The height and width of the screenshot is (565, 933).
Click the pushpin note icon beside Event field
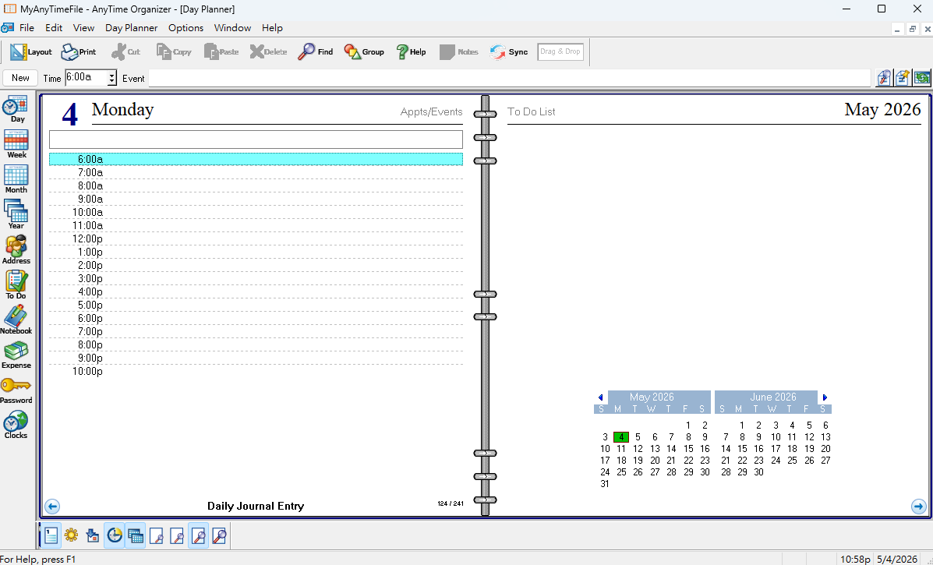coord(903,78)
